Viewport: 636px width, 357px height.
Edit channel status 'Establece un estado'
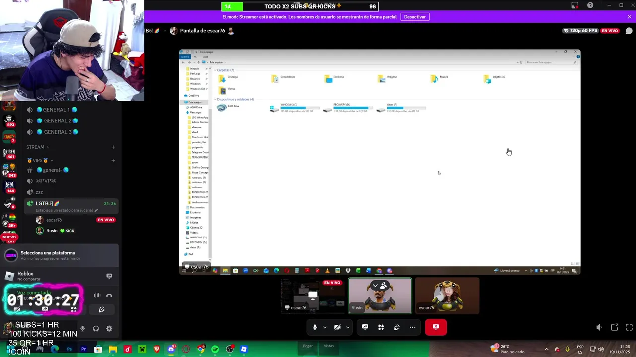(67, 210)
